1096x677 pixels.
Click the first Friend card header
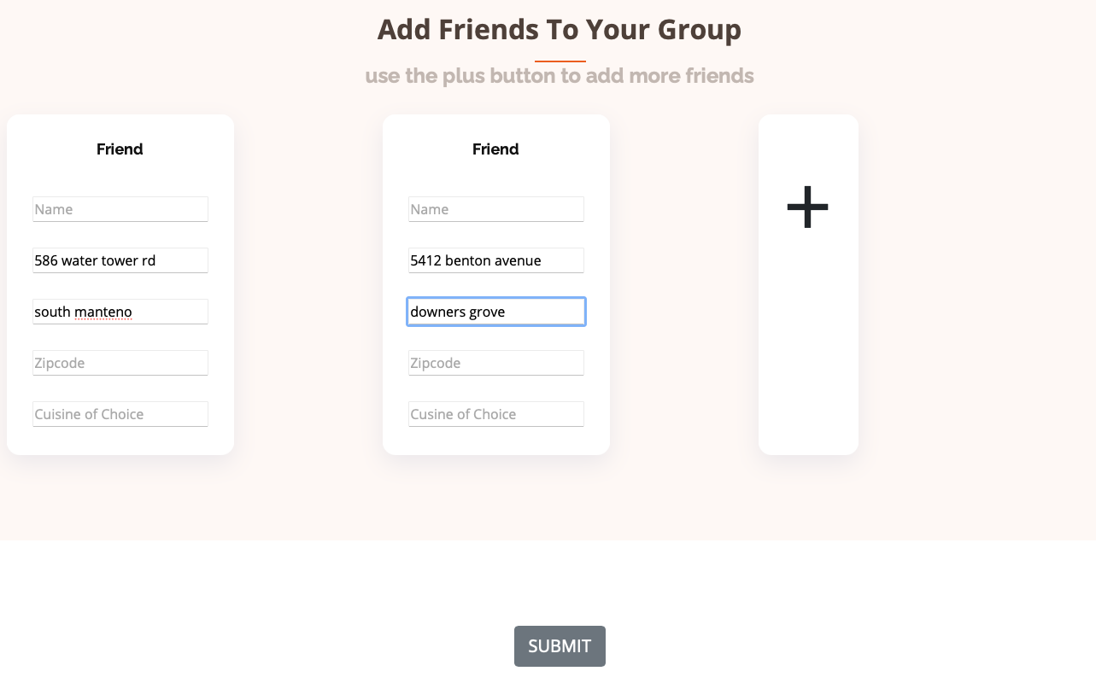(120, 149)
